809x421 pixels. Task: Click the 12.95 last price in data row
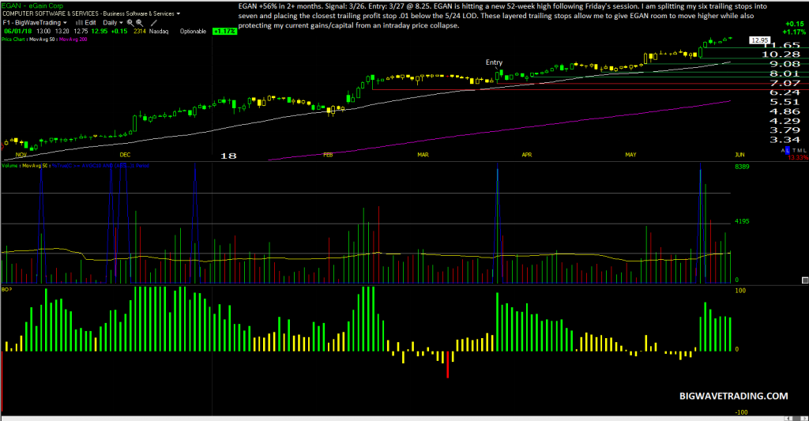[x=100, y=32]
